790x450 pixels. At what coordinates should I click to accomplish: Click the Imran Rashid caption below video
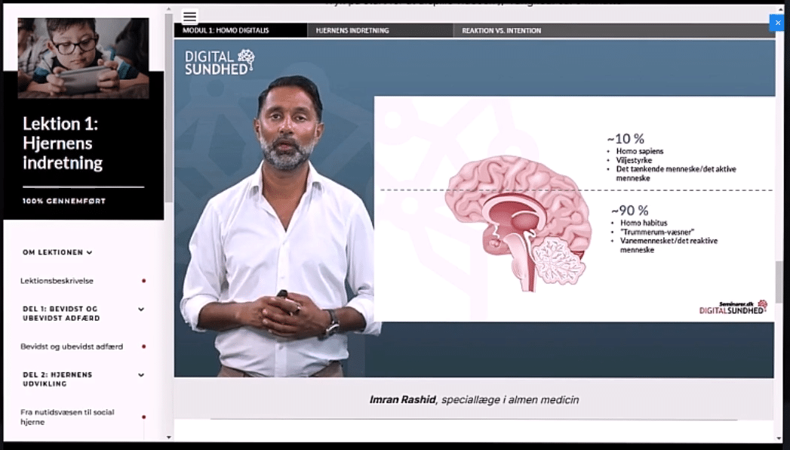pos(474,399)
